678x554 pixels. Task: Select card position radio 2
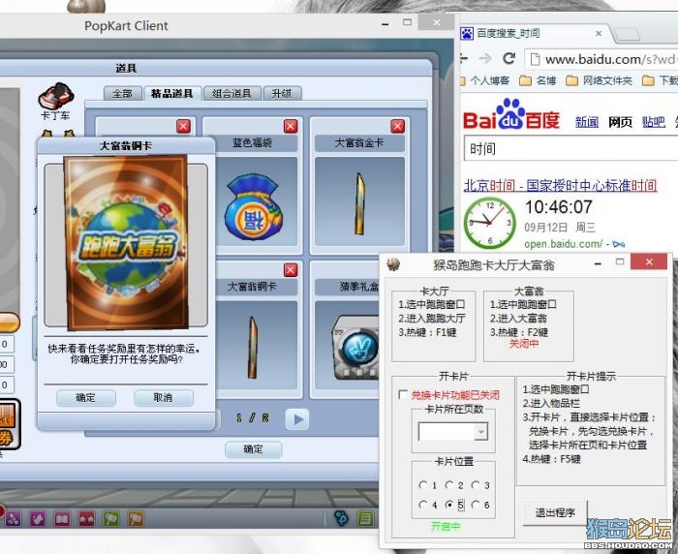pyautogui.click(x=449, y=485)
